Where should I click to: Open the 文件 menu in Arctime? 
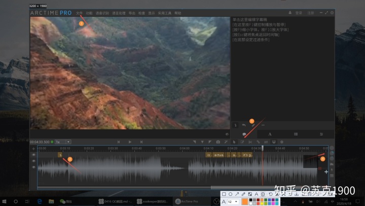click(x=79, y=13)
